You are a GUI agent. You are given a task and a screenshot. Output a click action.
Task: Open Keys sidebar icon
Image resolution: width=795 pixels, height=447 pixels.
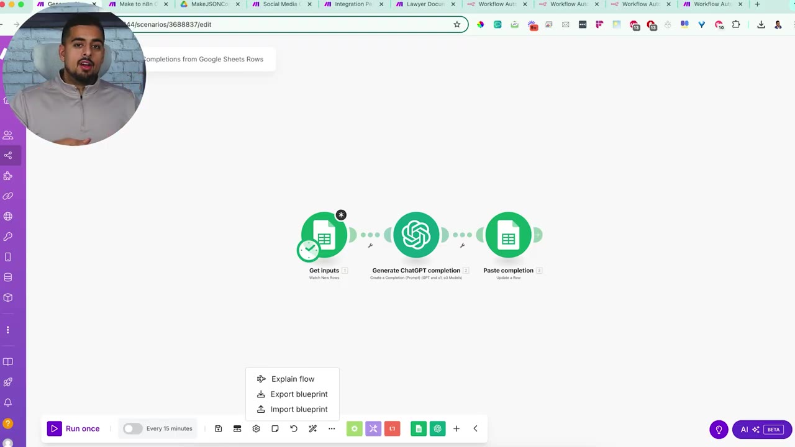[8, 237]
